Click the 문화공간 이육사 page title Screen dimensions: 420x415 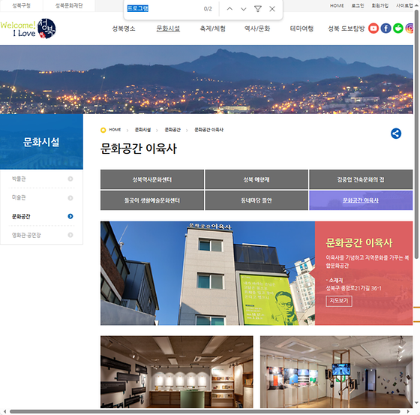pos(139,149)
